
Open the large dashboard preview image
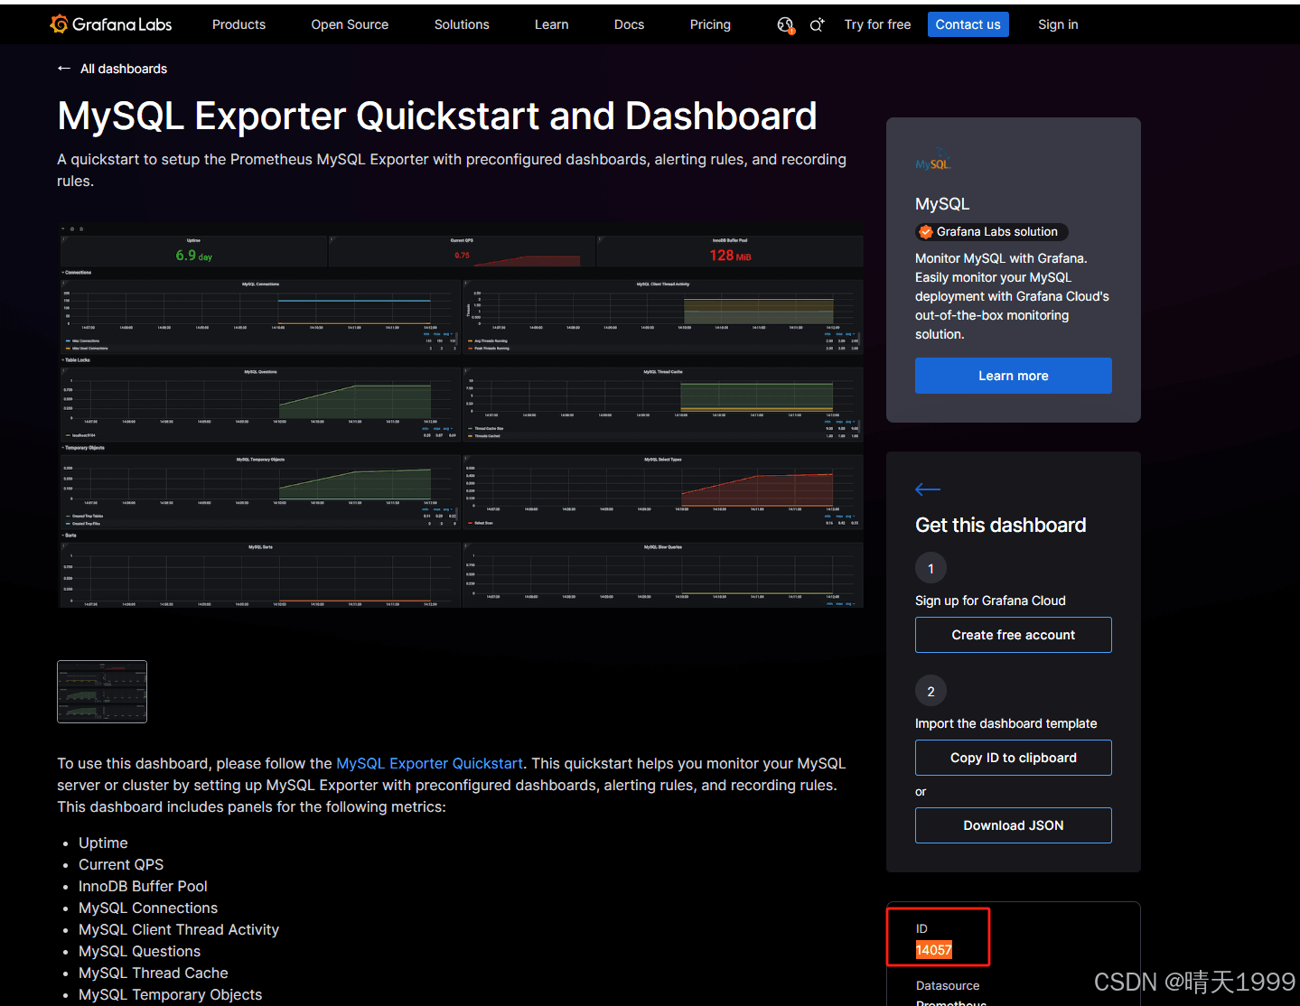[460, 415]
